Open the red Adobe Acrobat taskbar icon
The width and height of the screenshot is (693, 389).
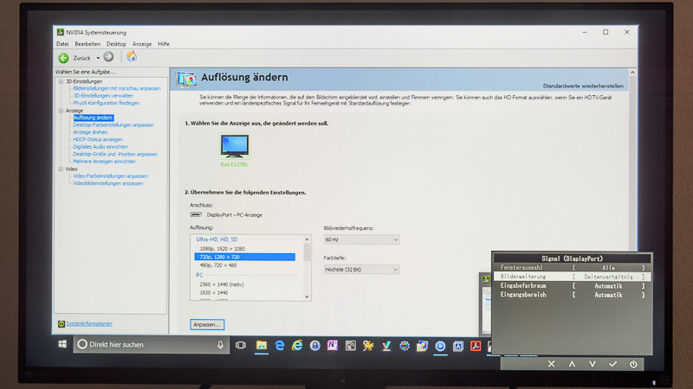point(476,347)
